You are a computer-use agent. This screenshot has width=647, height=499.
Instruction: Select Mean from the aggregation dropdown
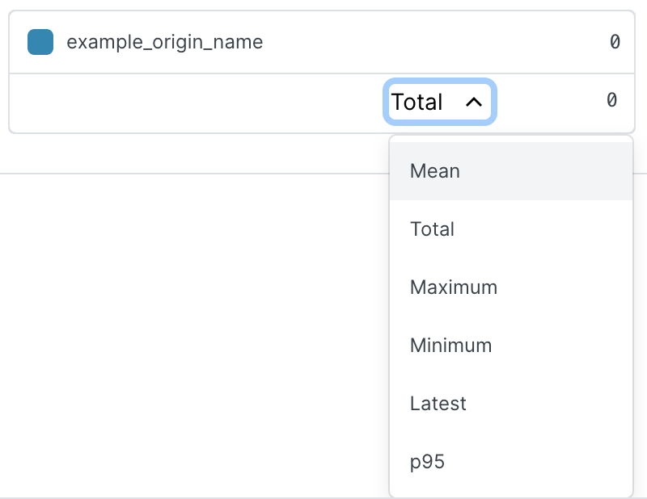point(434,170)
